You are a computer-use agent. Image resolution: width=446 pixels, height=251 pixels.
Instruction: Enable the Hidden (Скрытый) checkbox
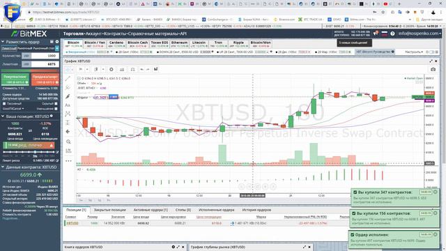pyautogui.click(x=56, y=104)
